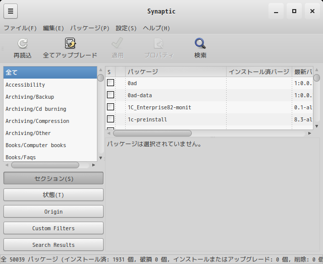Image resolution: width=323 pixels, height=264 pixels.
Task: Sort by the インストール済バージョン column header
Action: (x=259, y=72)
